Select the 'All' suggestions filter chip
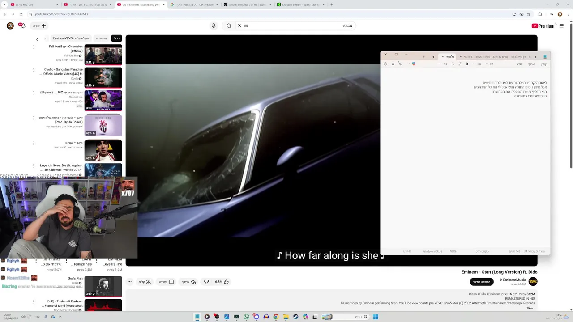 116,38
